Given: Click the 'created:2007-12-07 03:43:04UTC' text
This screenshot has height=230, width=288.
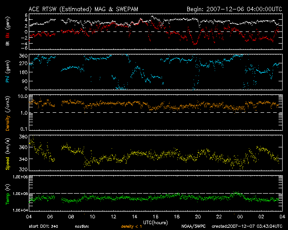Looking at the screenshot, I should (247, 226).
